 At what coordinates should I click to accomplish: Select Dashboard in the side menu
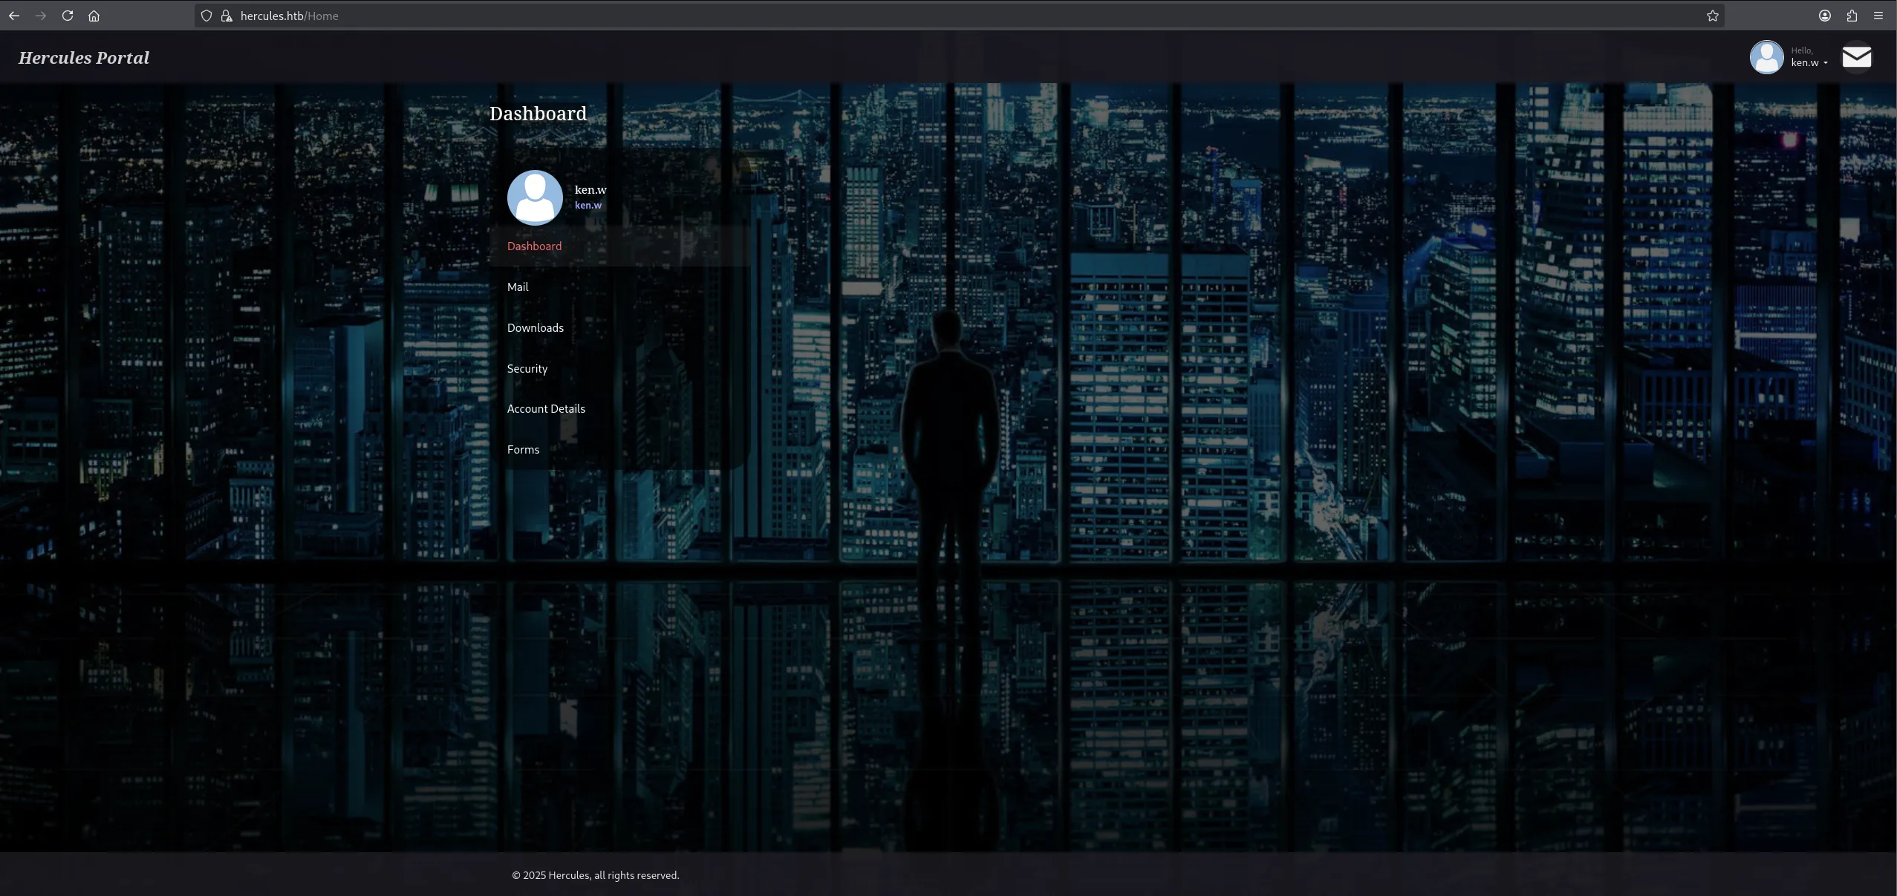(534, 246)
